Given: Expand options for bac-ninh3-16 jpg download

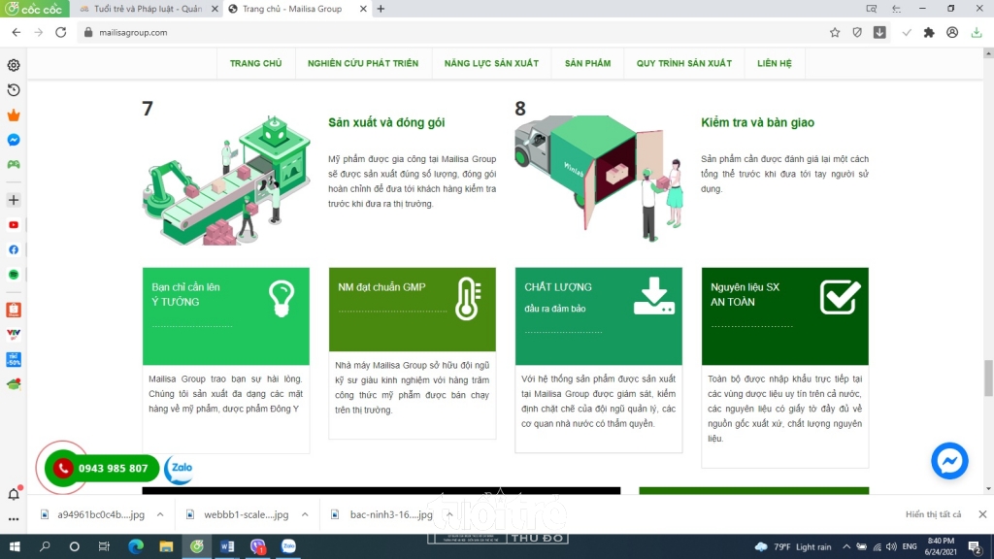Looking at the screenshot, I should coord(449,514).
